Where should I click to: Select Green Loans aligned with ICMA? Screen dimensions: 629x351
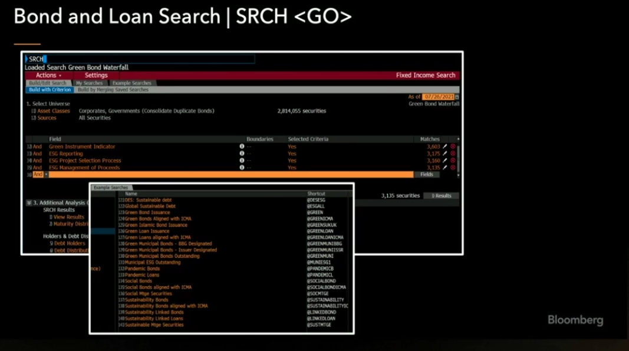pyautogui.click(x=157, y=237)
